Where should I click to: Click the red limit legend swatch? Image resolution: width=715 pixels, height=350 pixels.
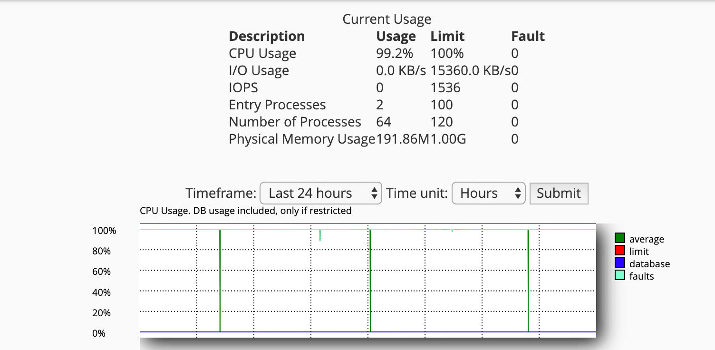pyautogui.click(x=619, y=251)
